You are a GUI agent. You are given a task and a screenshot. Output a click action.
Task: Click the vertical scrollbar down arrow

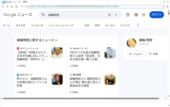pyautogui.click(x=169, y=96)
